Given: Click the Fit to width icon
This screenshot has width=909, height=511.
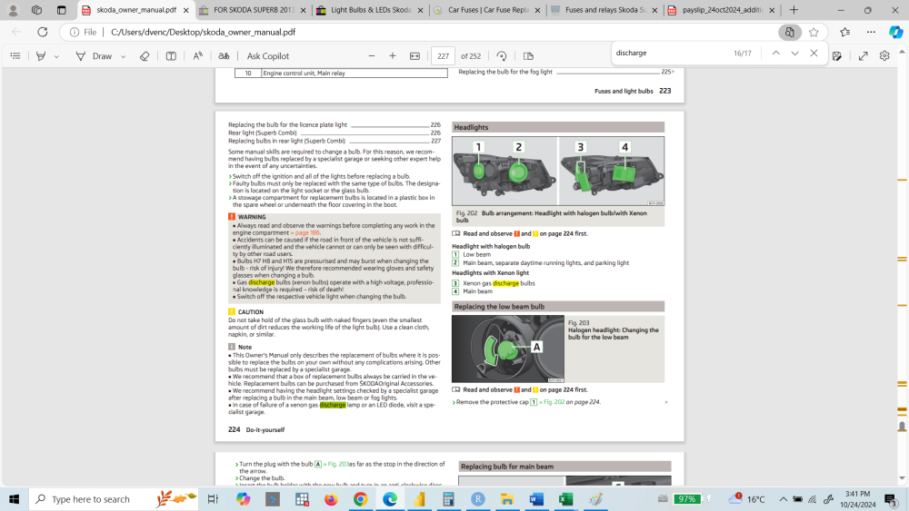Looking at the screenshot, I should [415, 56].
